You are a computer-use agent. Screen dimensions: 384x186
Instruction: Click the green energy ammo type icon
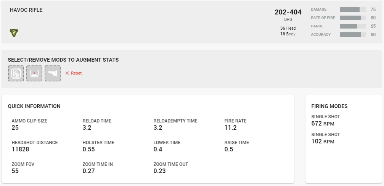pyautogui.click(x=14, y=33)
